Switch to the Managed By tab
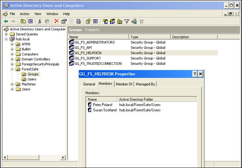 [145, 84]
